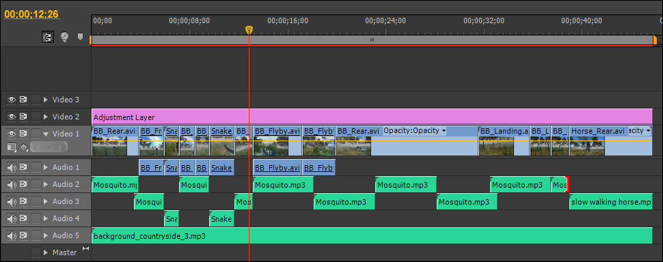Expand the Video 2 track

[46, 117]
